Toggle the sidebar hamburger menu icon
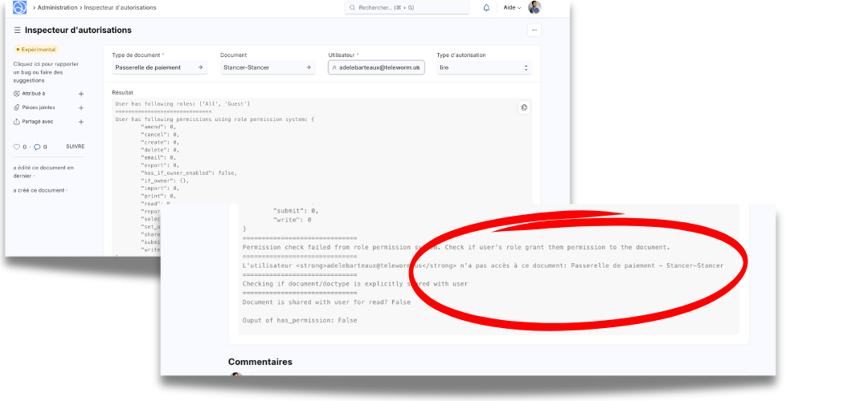Image resolution: width=868 pixels, height=401 pixels. click(x=17, y=30)
